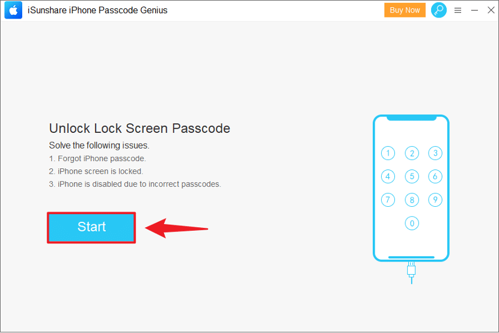Tap digit 1 on phone keypad

(x=388, y=153)
